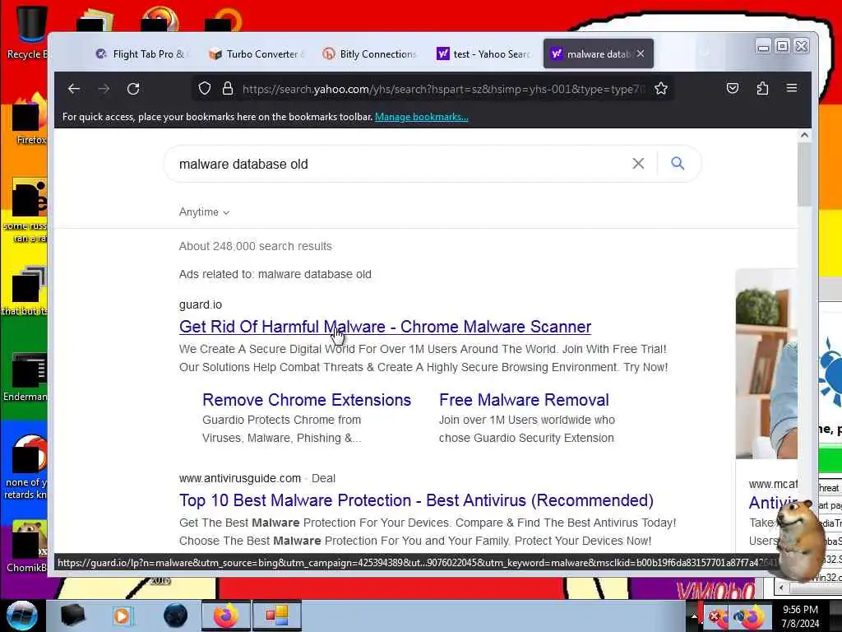Open the Firefox taskbar button
The width and height of the screenshot is (842, 632).
[225, 616]
